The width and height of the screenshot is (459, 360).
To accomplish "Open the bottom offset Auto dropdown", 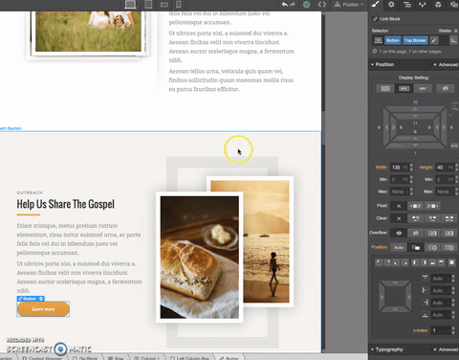I will coord(441,315).
